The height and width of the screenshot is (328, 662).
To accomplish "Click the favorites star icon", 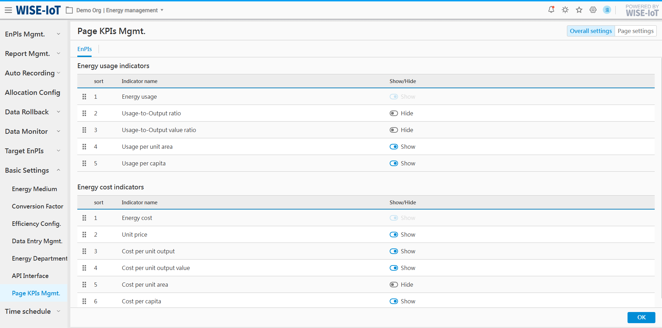I will 579,10.
